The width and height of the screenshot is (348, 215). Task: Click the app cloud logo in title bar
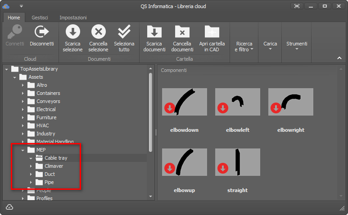pyautogui.click(x=6, y=6)
